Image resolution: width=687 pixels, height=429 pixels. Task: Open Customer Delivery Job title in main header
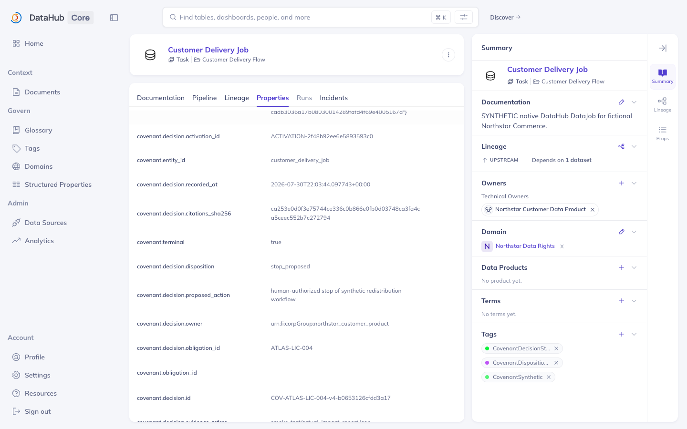point(208,50)
